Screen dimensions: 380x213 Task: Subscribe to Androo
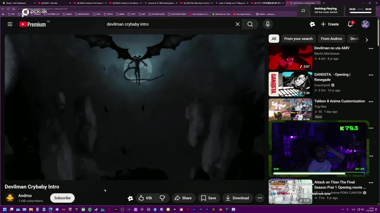click(x=62, y=198)
